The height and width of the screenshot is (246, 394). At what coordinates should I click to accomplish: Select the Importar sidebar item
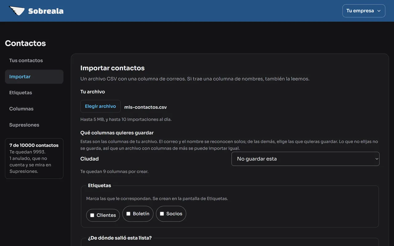point(34,77)
